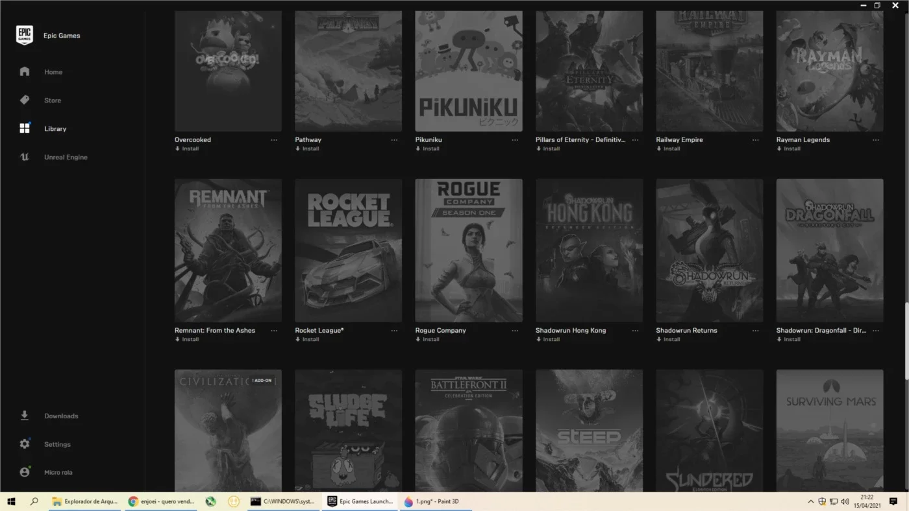Screen dimensions: 909x511
Task: Select the Civilization cover thumbnail
Action: [228, 431]
